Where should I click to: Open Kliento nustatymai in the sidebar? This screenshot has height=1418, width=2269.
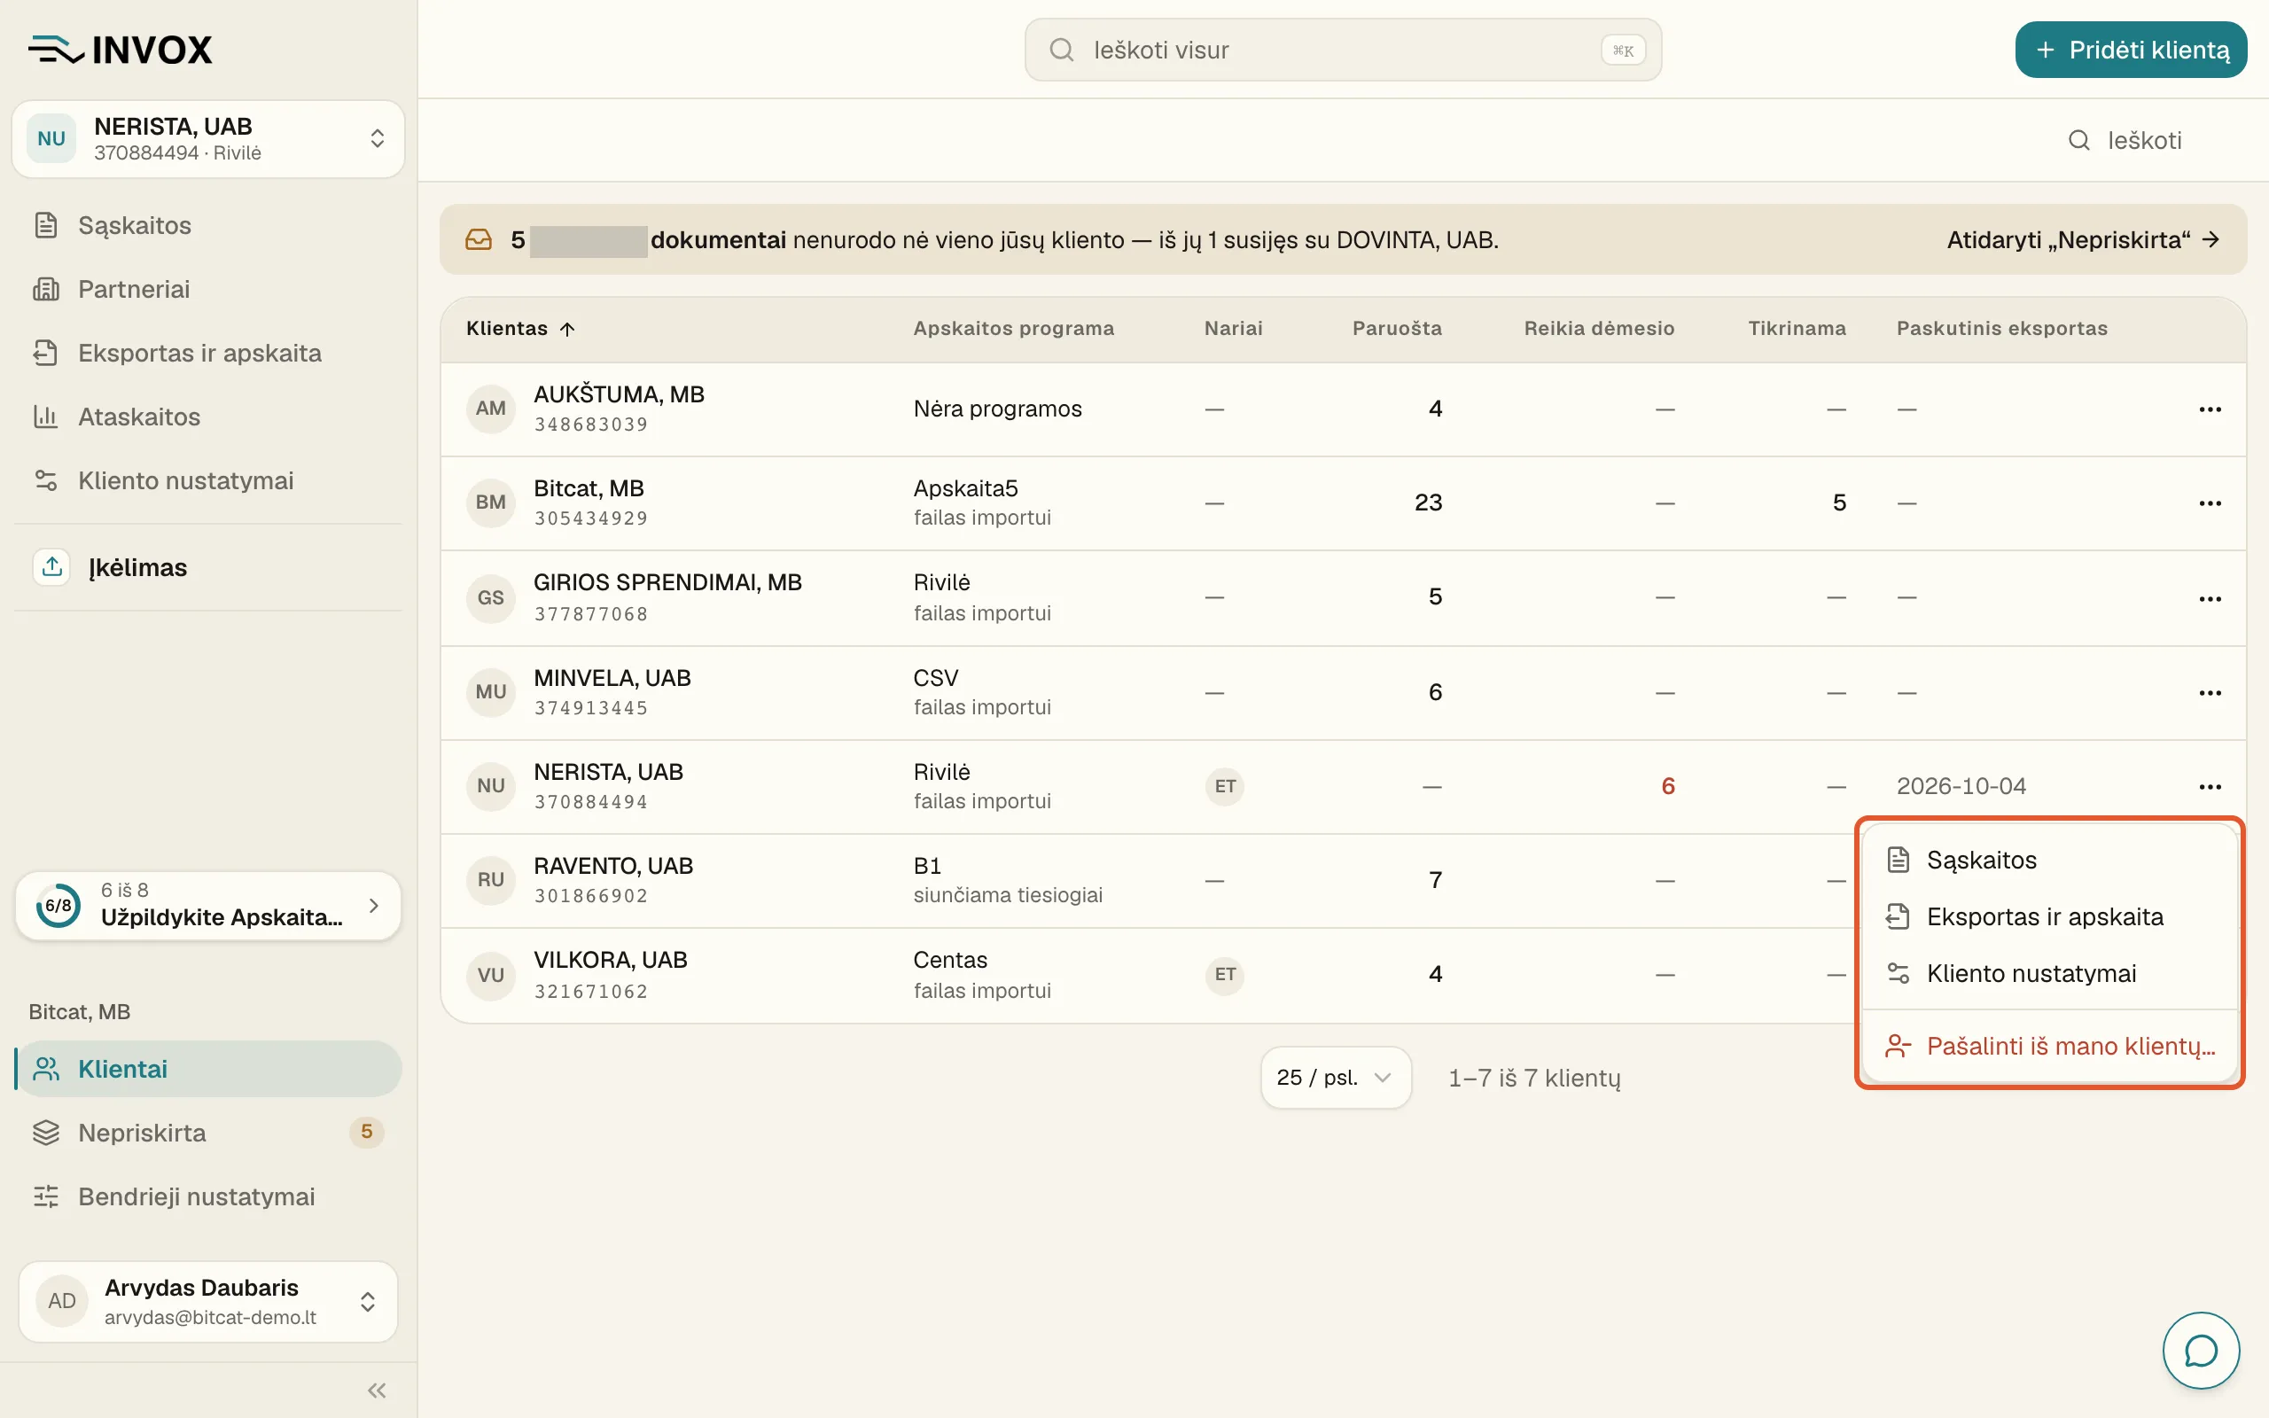tap(208, 480)
